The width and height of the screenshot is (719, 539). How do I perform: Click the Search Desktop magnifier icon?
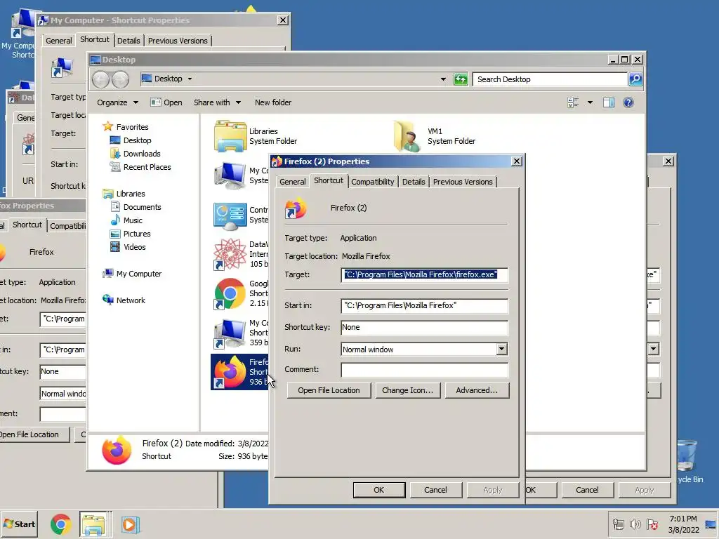635,79
